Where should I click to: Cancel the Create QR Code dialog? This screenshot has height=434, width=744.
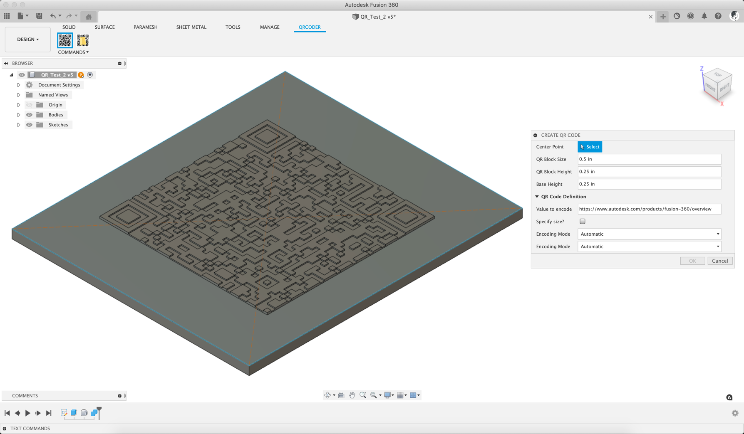pyautogui.click(x=720, y=261)
